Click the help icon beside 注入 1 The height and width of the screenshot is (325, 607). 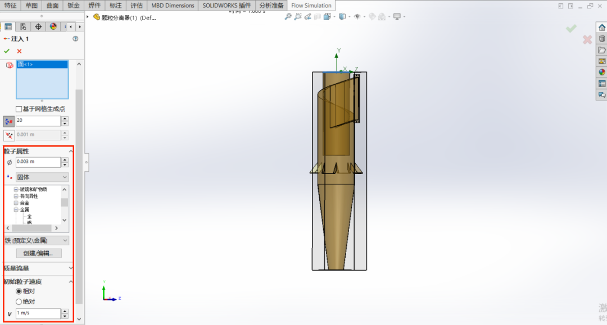75,39
